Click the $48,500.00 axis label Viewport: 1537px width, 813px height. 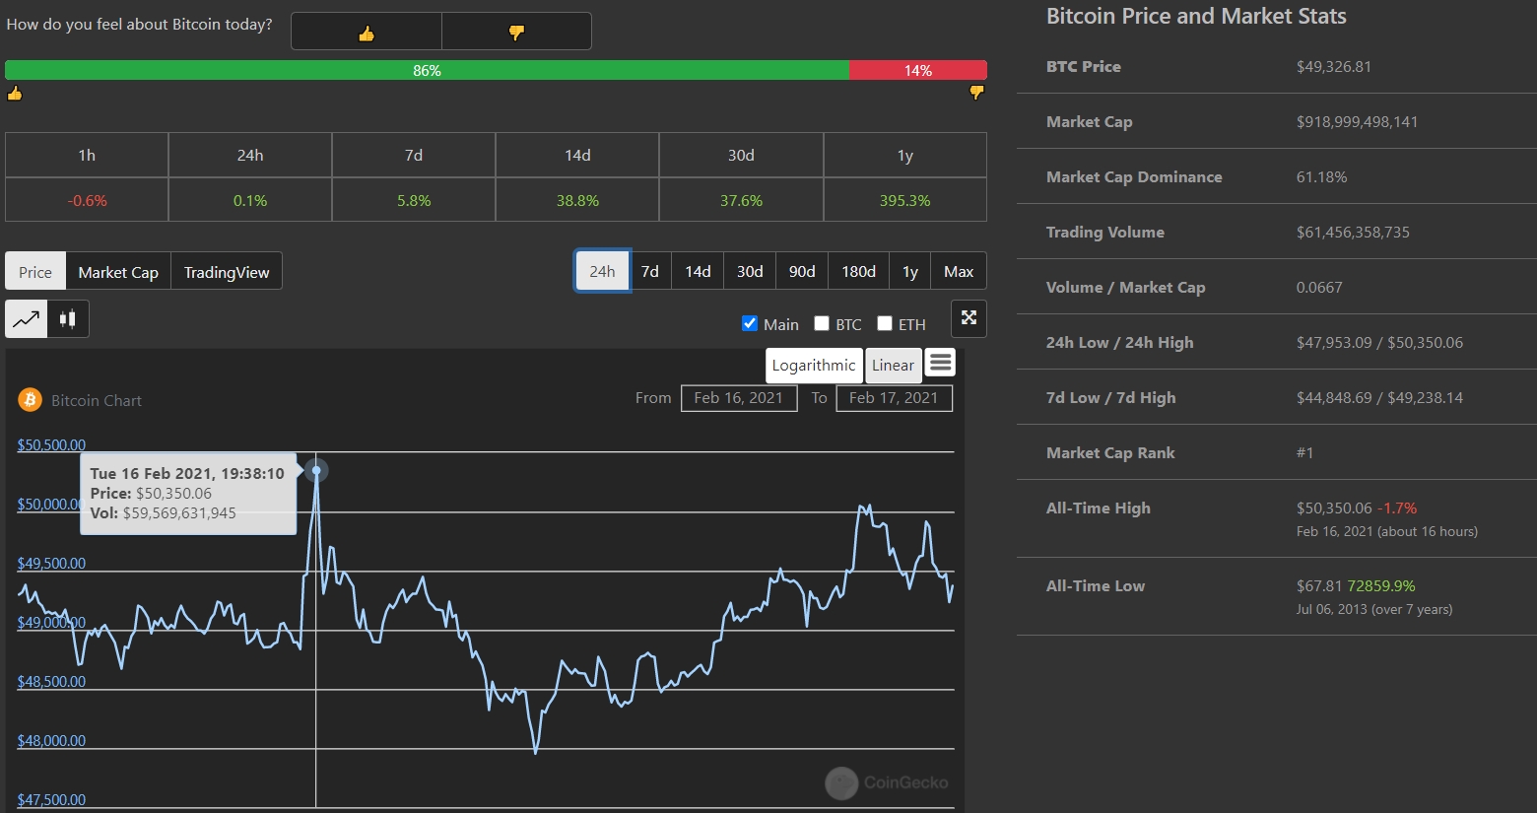51,682
